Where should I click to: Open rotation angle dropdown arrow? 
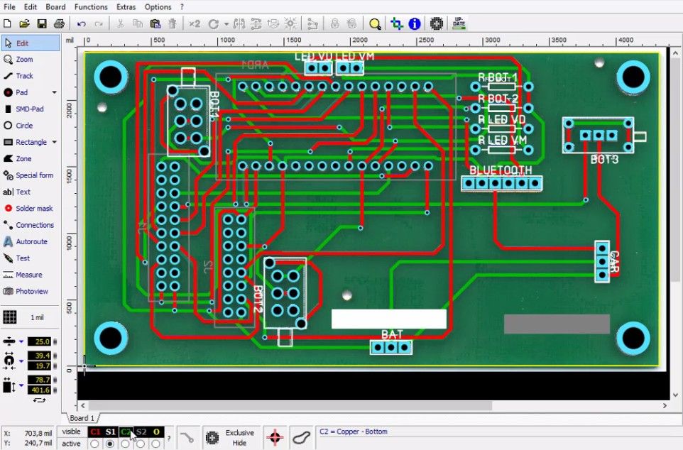coord(226,24)
